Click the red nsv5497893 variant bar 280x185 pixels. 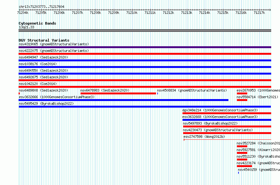227,126
